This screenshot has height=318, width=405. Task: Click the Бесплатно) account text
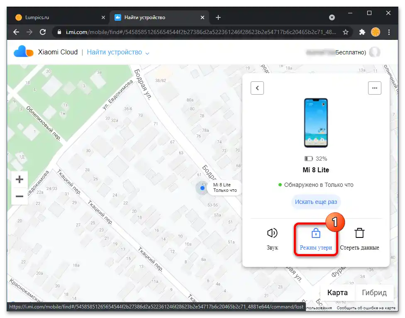click(x=351, y=52)
